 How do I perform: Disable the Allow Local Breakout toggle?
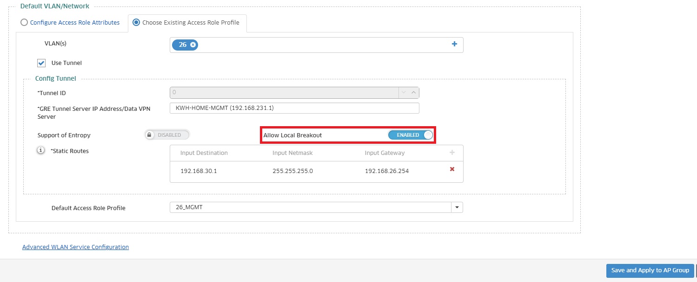click(411, 135)
